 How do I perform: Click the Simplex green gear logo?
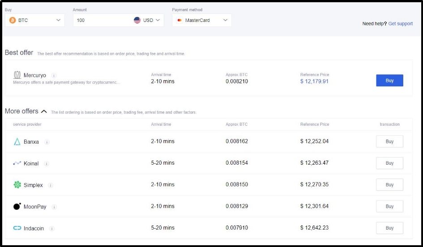(17, 185)
